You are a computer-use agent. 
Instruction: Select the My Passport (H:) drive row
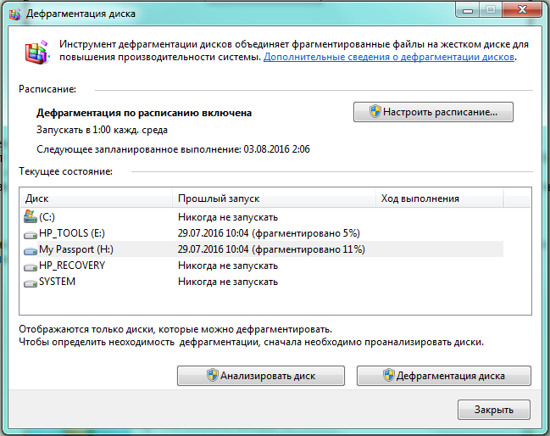(261, 249)
